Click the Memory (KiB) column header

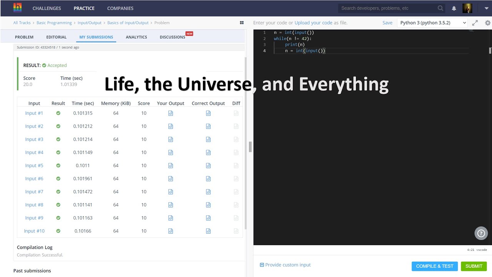click(116, 103)
